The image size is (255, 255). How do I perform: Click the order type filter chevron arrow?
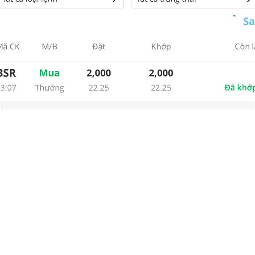point(115,1)
